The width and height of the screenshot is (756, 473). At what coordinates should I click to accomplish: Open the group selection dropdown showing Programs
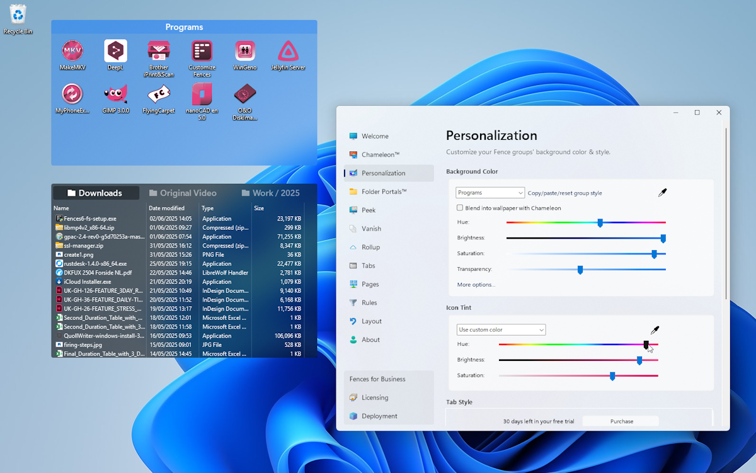point(490,192)
